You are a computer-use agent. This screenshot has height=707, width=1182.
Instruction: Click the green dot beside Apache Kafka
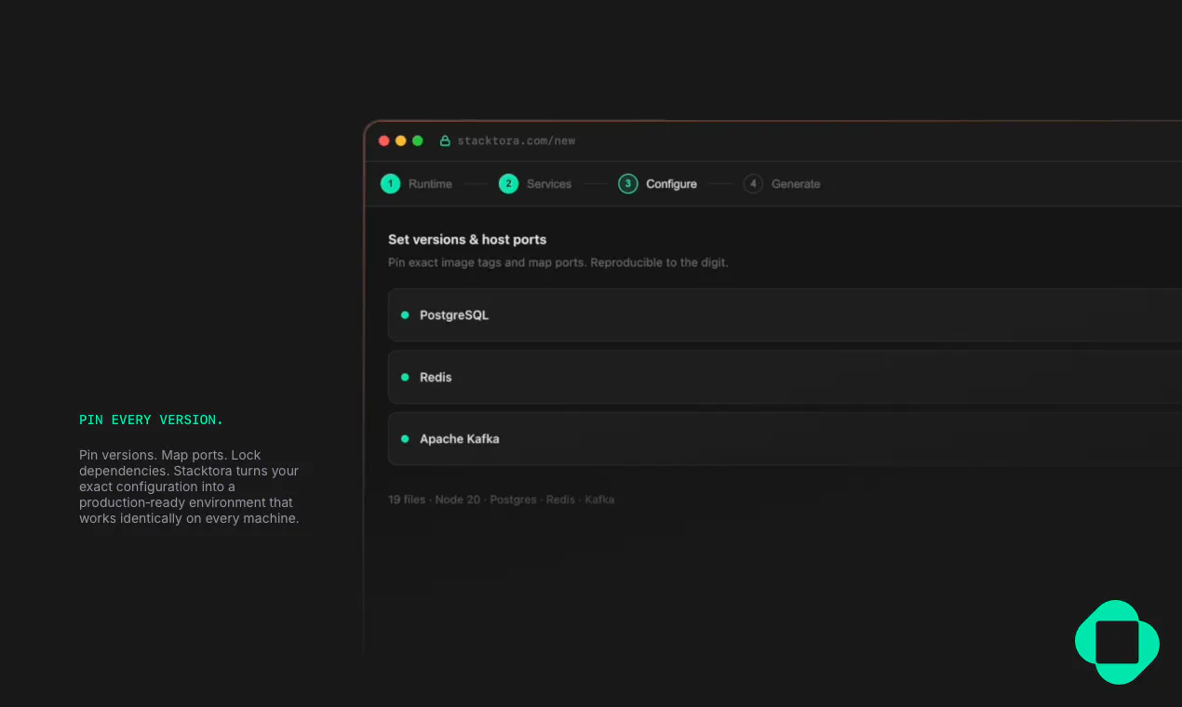(x=405, y=439)
